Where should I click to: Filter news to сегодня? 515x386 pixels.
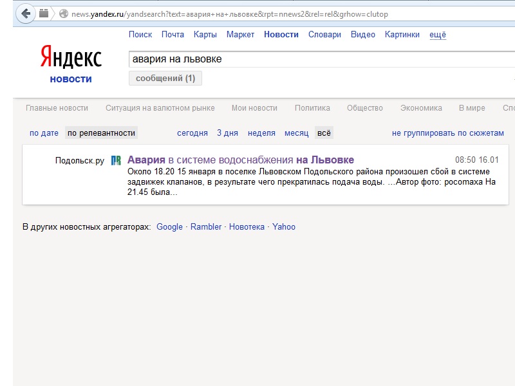tap(192, 133)
